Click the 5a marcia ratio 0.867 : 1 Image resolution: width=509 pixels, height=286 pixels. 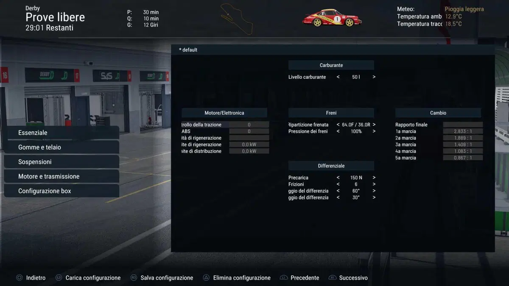(x=463, y=158)
